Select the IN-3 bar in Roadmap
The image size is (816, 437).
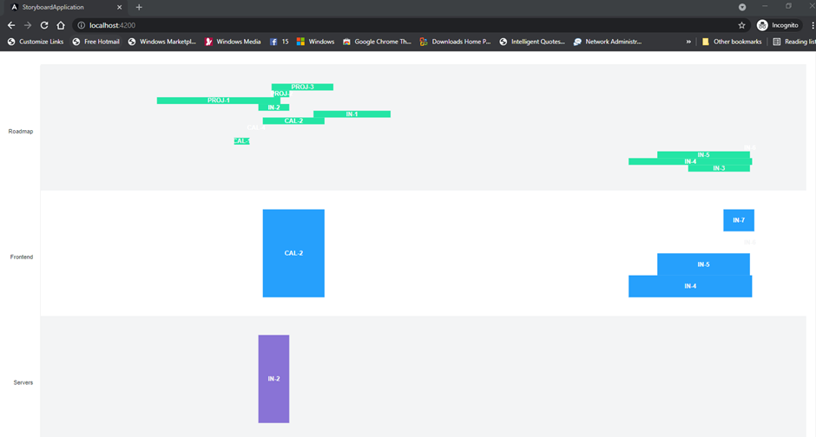pos(719,168)
